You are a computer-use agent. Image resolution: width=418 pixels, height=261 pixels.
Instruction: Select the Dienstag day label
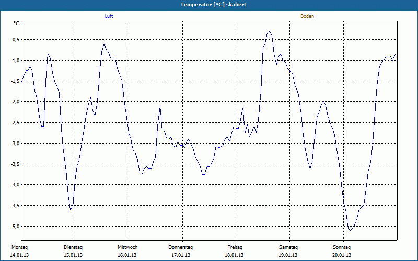pos(73,247)
